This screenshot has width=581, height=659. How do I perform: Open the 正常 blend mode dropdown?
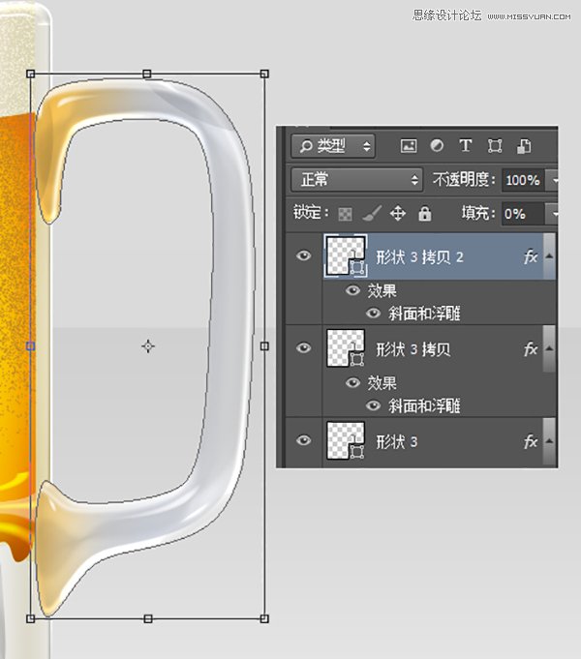point(356,180)
